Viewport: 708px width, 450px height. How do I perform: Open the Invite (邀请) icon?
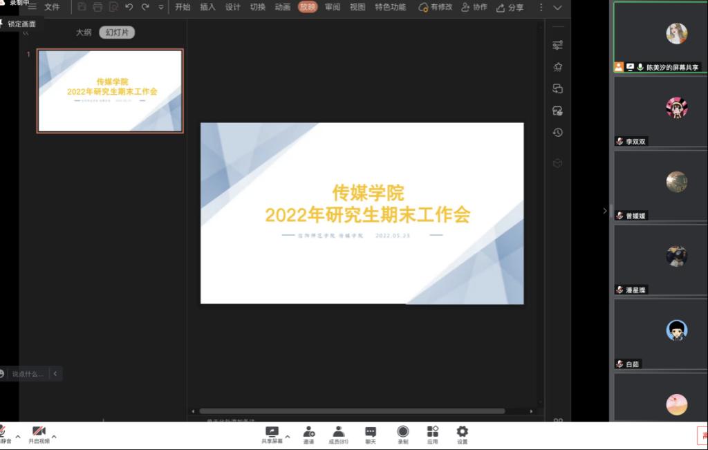click(308, 431)
